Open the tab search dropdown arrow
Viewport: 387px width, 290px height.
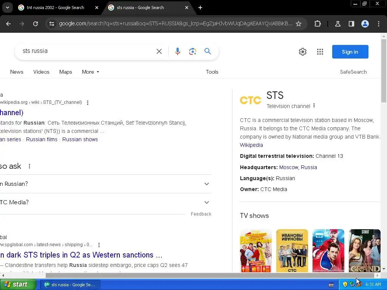pos(8,8)
